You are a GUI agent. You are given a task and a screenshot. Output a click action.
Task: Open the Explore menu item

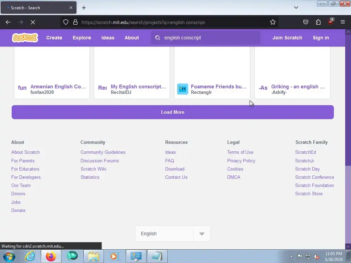82,38
